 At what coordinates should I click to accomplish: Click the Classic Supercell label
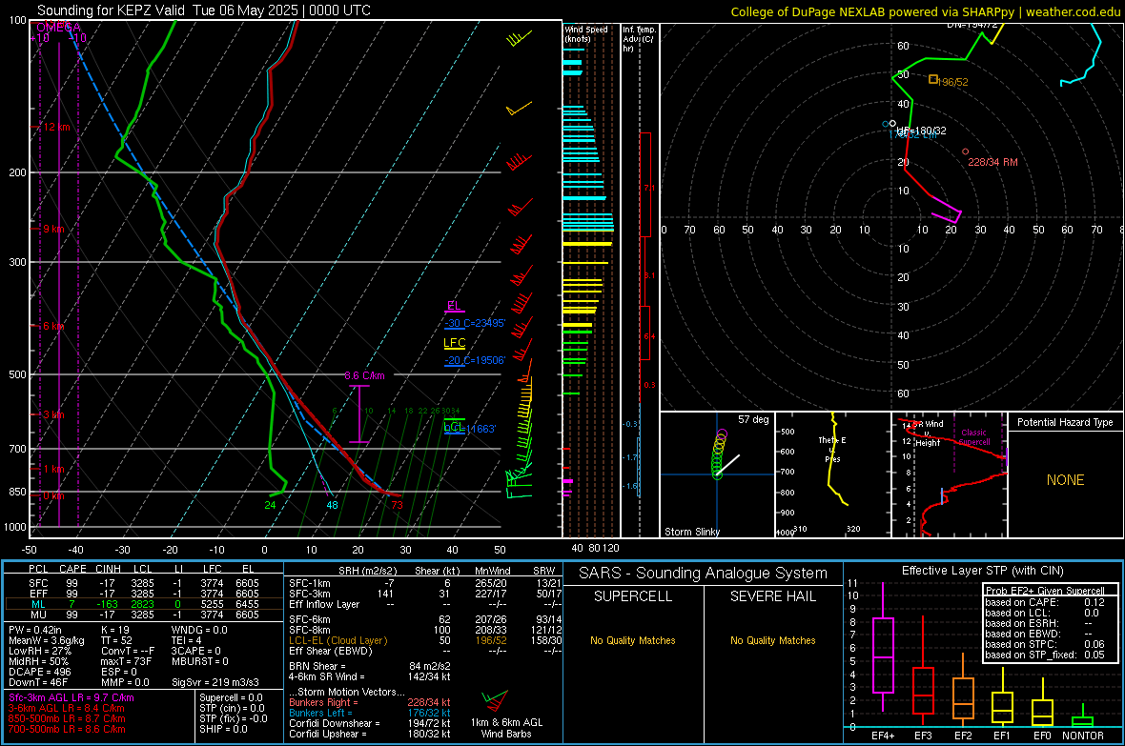[974, 437]
